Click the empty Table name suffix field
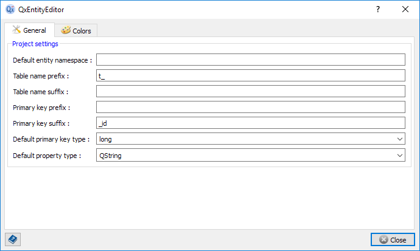 (x=251, y=91)
